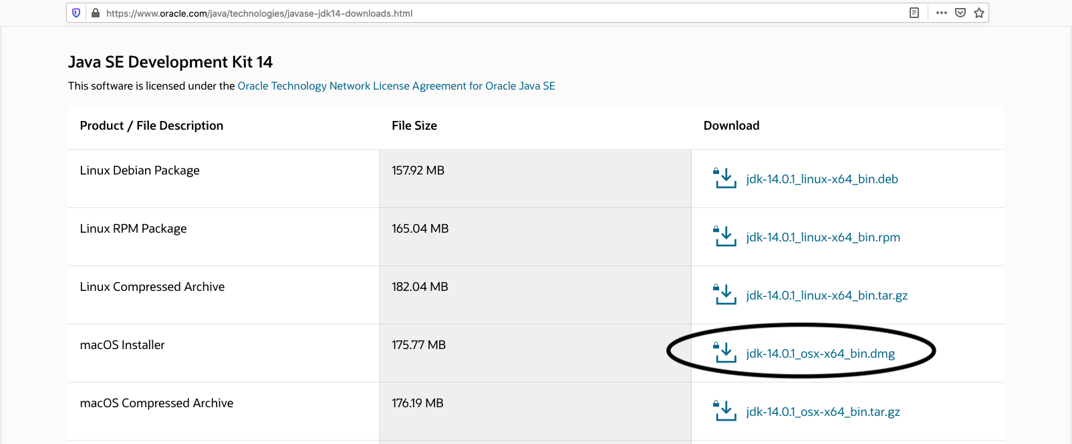Download jdk-14.0.1_osx-x64_bin.dmg link
This screenshot has width=1072, height=444.
click(820, 354)
